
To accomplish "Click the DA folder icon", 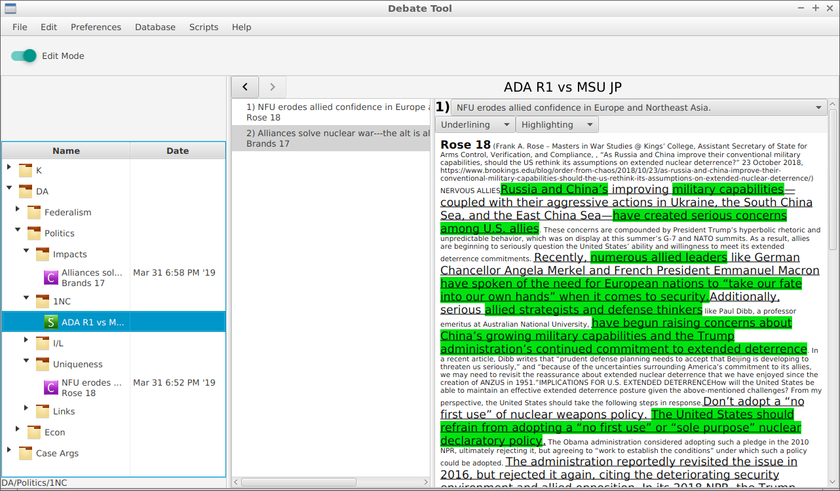I will click(x=26, y=191).
